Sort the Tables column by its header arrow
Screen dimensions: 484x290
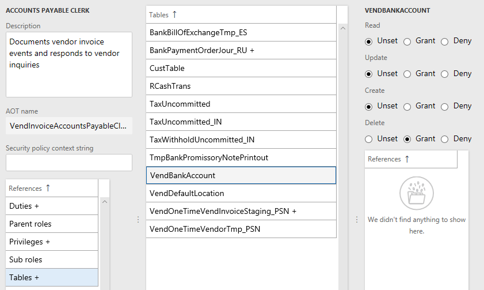click(174, 14)
